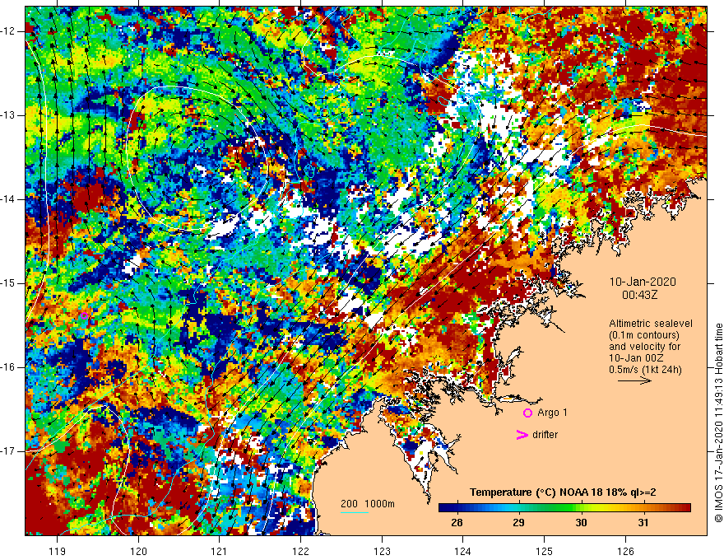The image size is (724, 560).
Task: Click the 0.5m/s velocity scale arrow
Action: coord(634,380)
